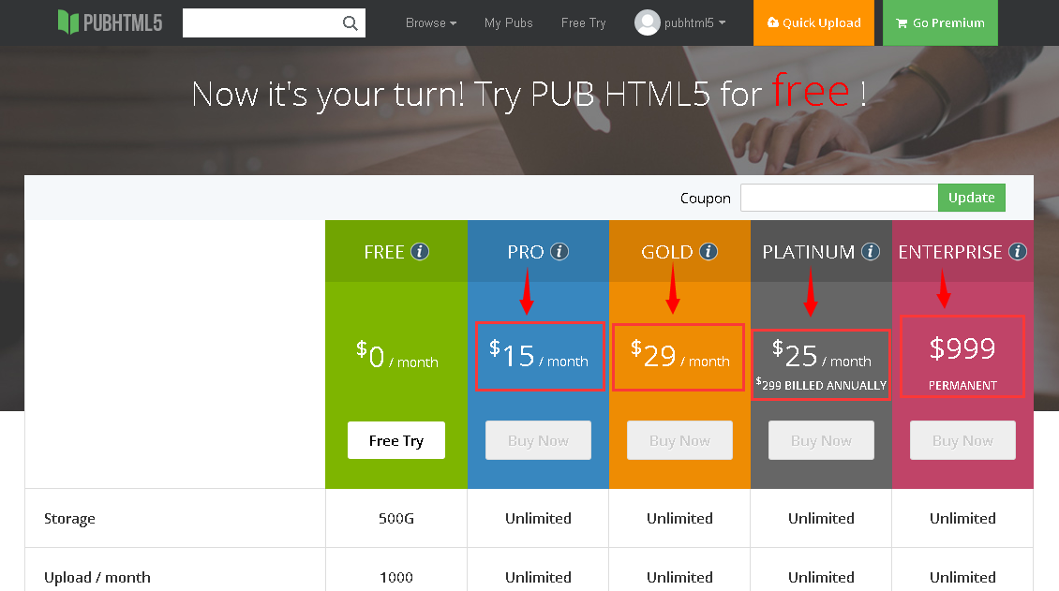This screenshot has width=1059, height=591.
Task: Show info for the ENTERPRISE plan
Action: (x=1018, y=252)
